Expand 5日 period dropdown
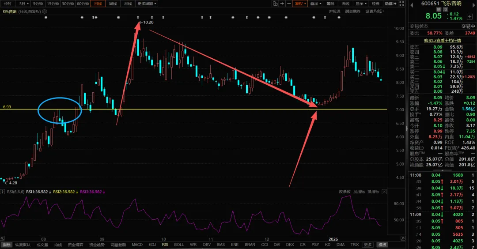The height and width of the screenshot is (249, 477). (x=24, y=4)
